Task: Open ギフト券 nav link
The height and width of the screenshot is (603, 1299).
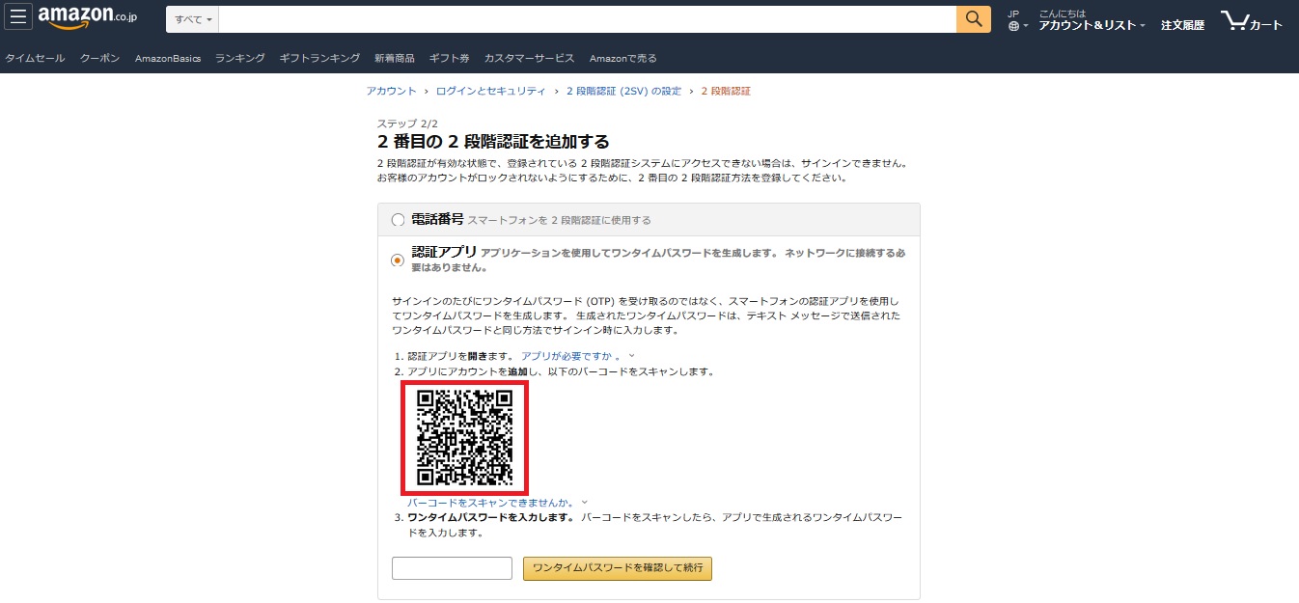Action: tap(449, 58)
